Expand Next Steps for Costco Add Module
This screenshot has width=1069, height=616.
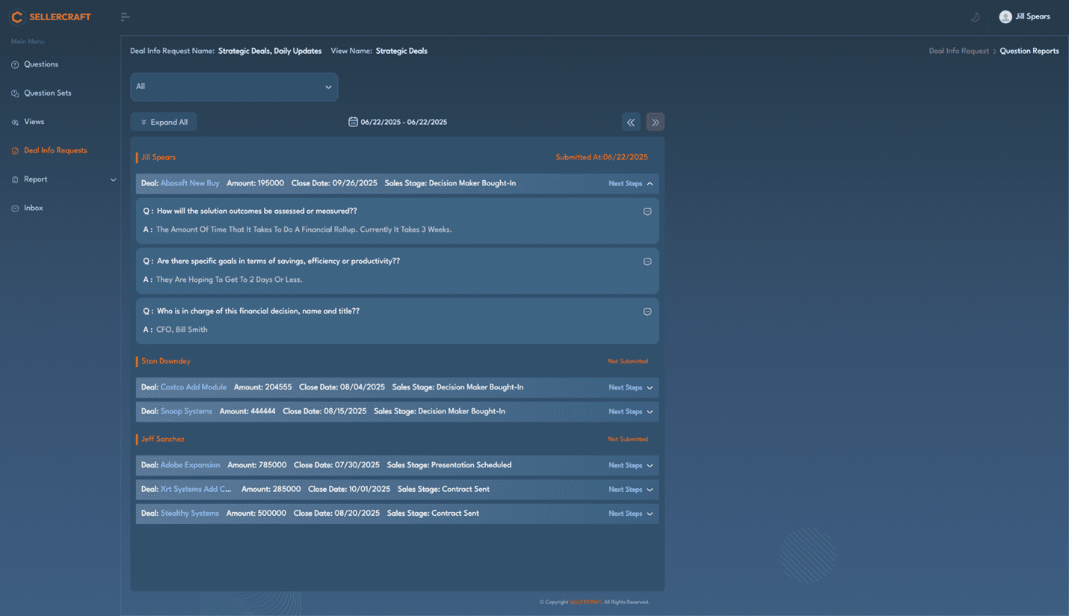point(630,388)
